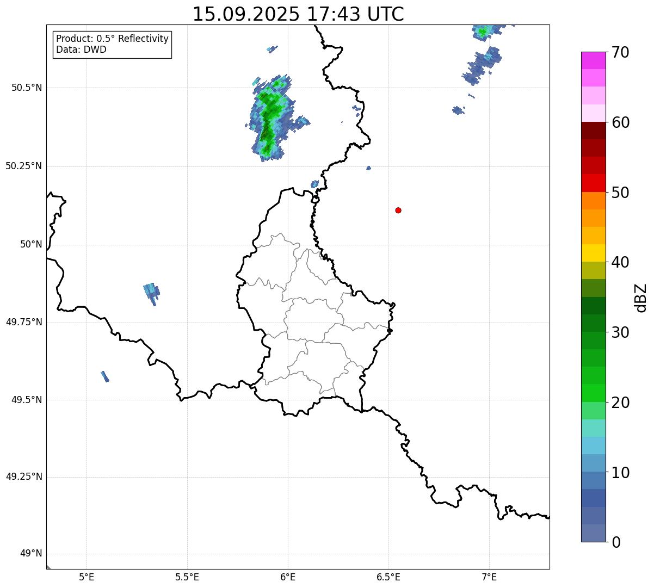Click the dBZ colorbar axis label

coord(641,298)
